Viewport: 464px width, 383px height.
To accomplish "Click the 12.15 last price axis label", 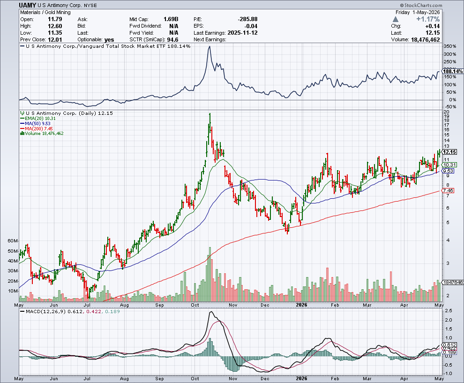I will point(450,152).
